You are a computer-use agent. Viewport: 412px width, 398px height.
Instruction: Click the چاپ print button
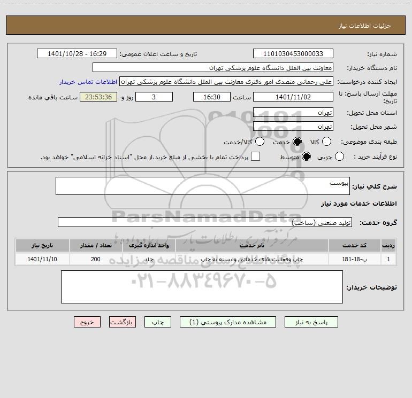tap(158, 322)
